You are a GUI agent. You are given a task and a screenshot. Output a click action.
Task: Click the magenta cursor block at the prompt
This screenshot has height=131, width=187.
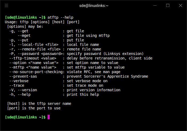(49, 117)
